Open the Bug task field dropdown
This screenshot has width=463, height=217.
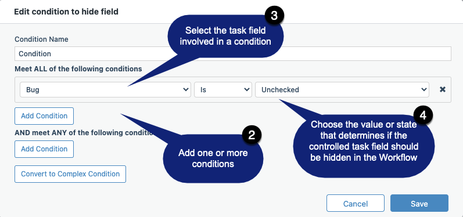tap(105, 89)
